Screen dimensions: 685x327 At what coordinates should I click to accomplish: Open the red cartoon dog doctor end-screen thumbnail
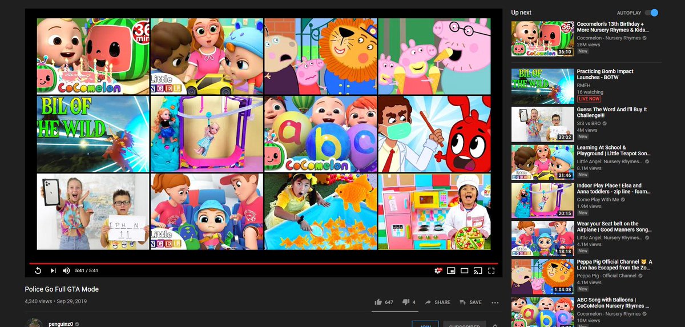[434, 134]
